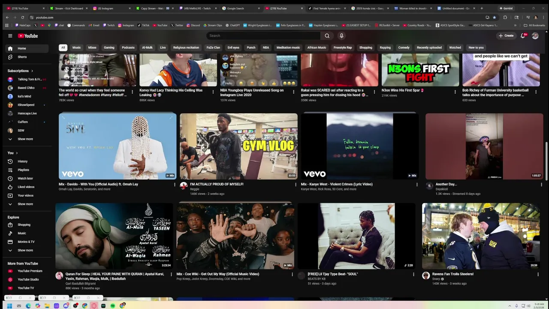Open the Stream Clips bookmark
549x309 pixels.
213,25
